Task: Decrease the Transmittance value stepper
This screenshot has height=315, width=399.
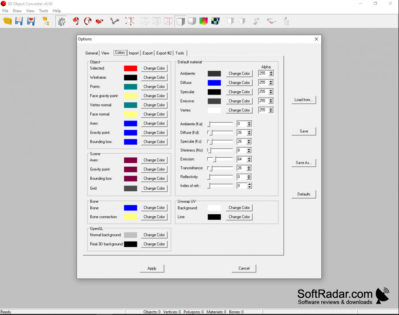Action: (x=249, y=170)
